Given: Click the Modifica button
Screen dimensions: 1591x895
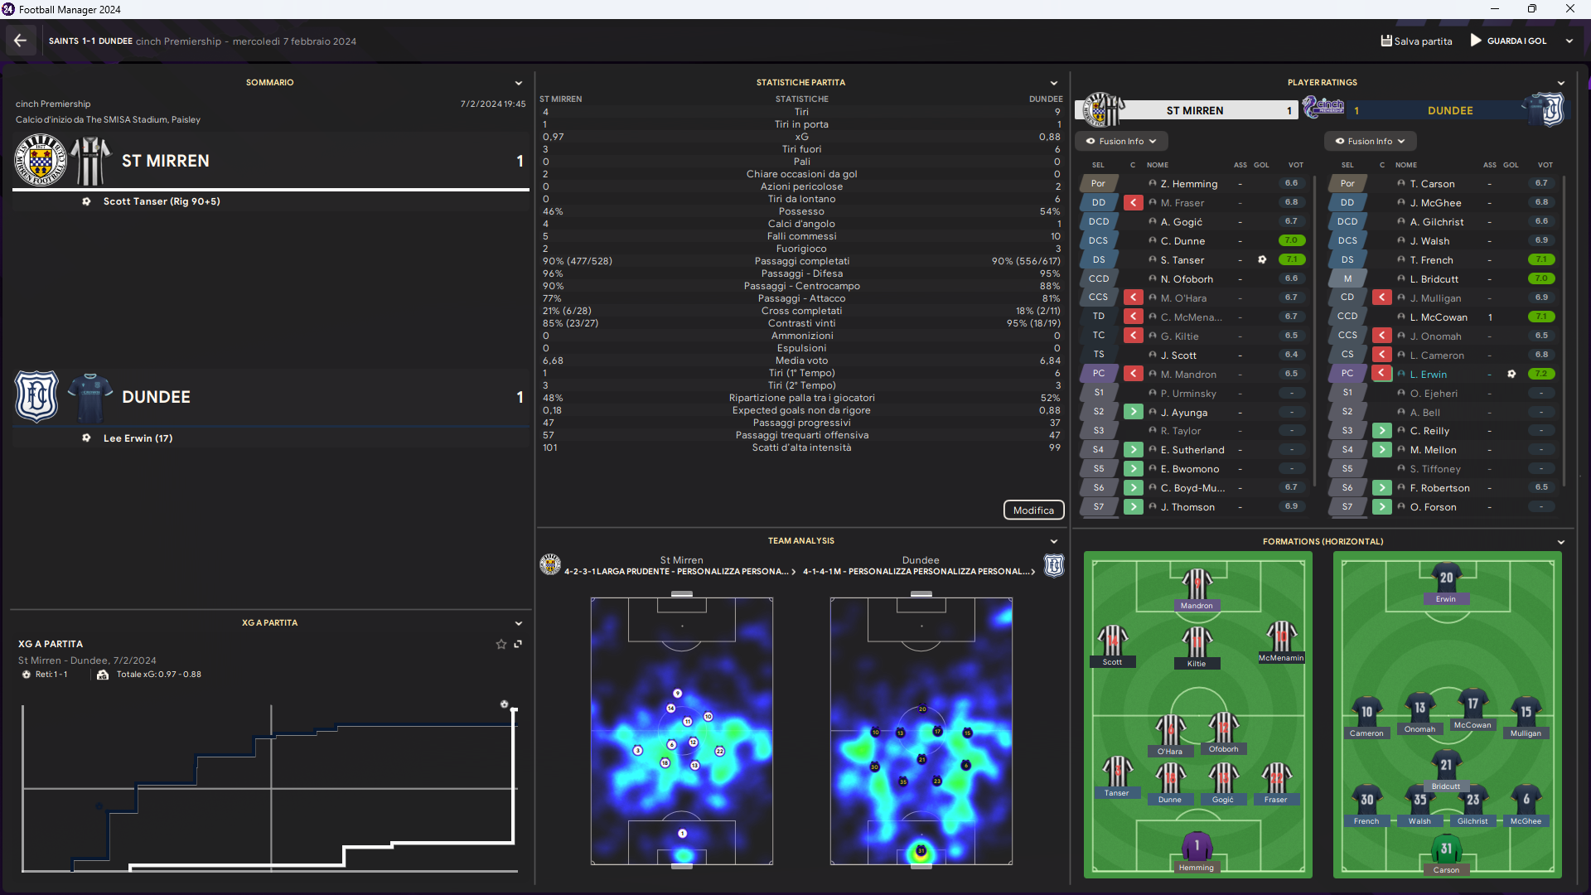Looking at the screenshot, I should [1033, 510].
